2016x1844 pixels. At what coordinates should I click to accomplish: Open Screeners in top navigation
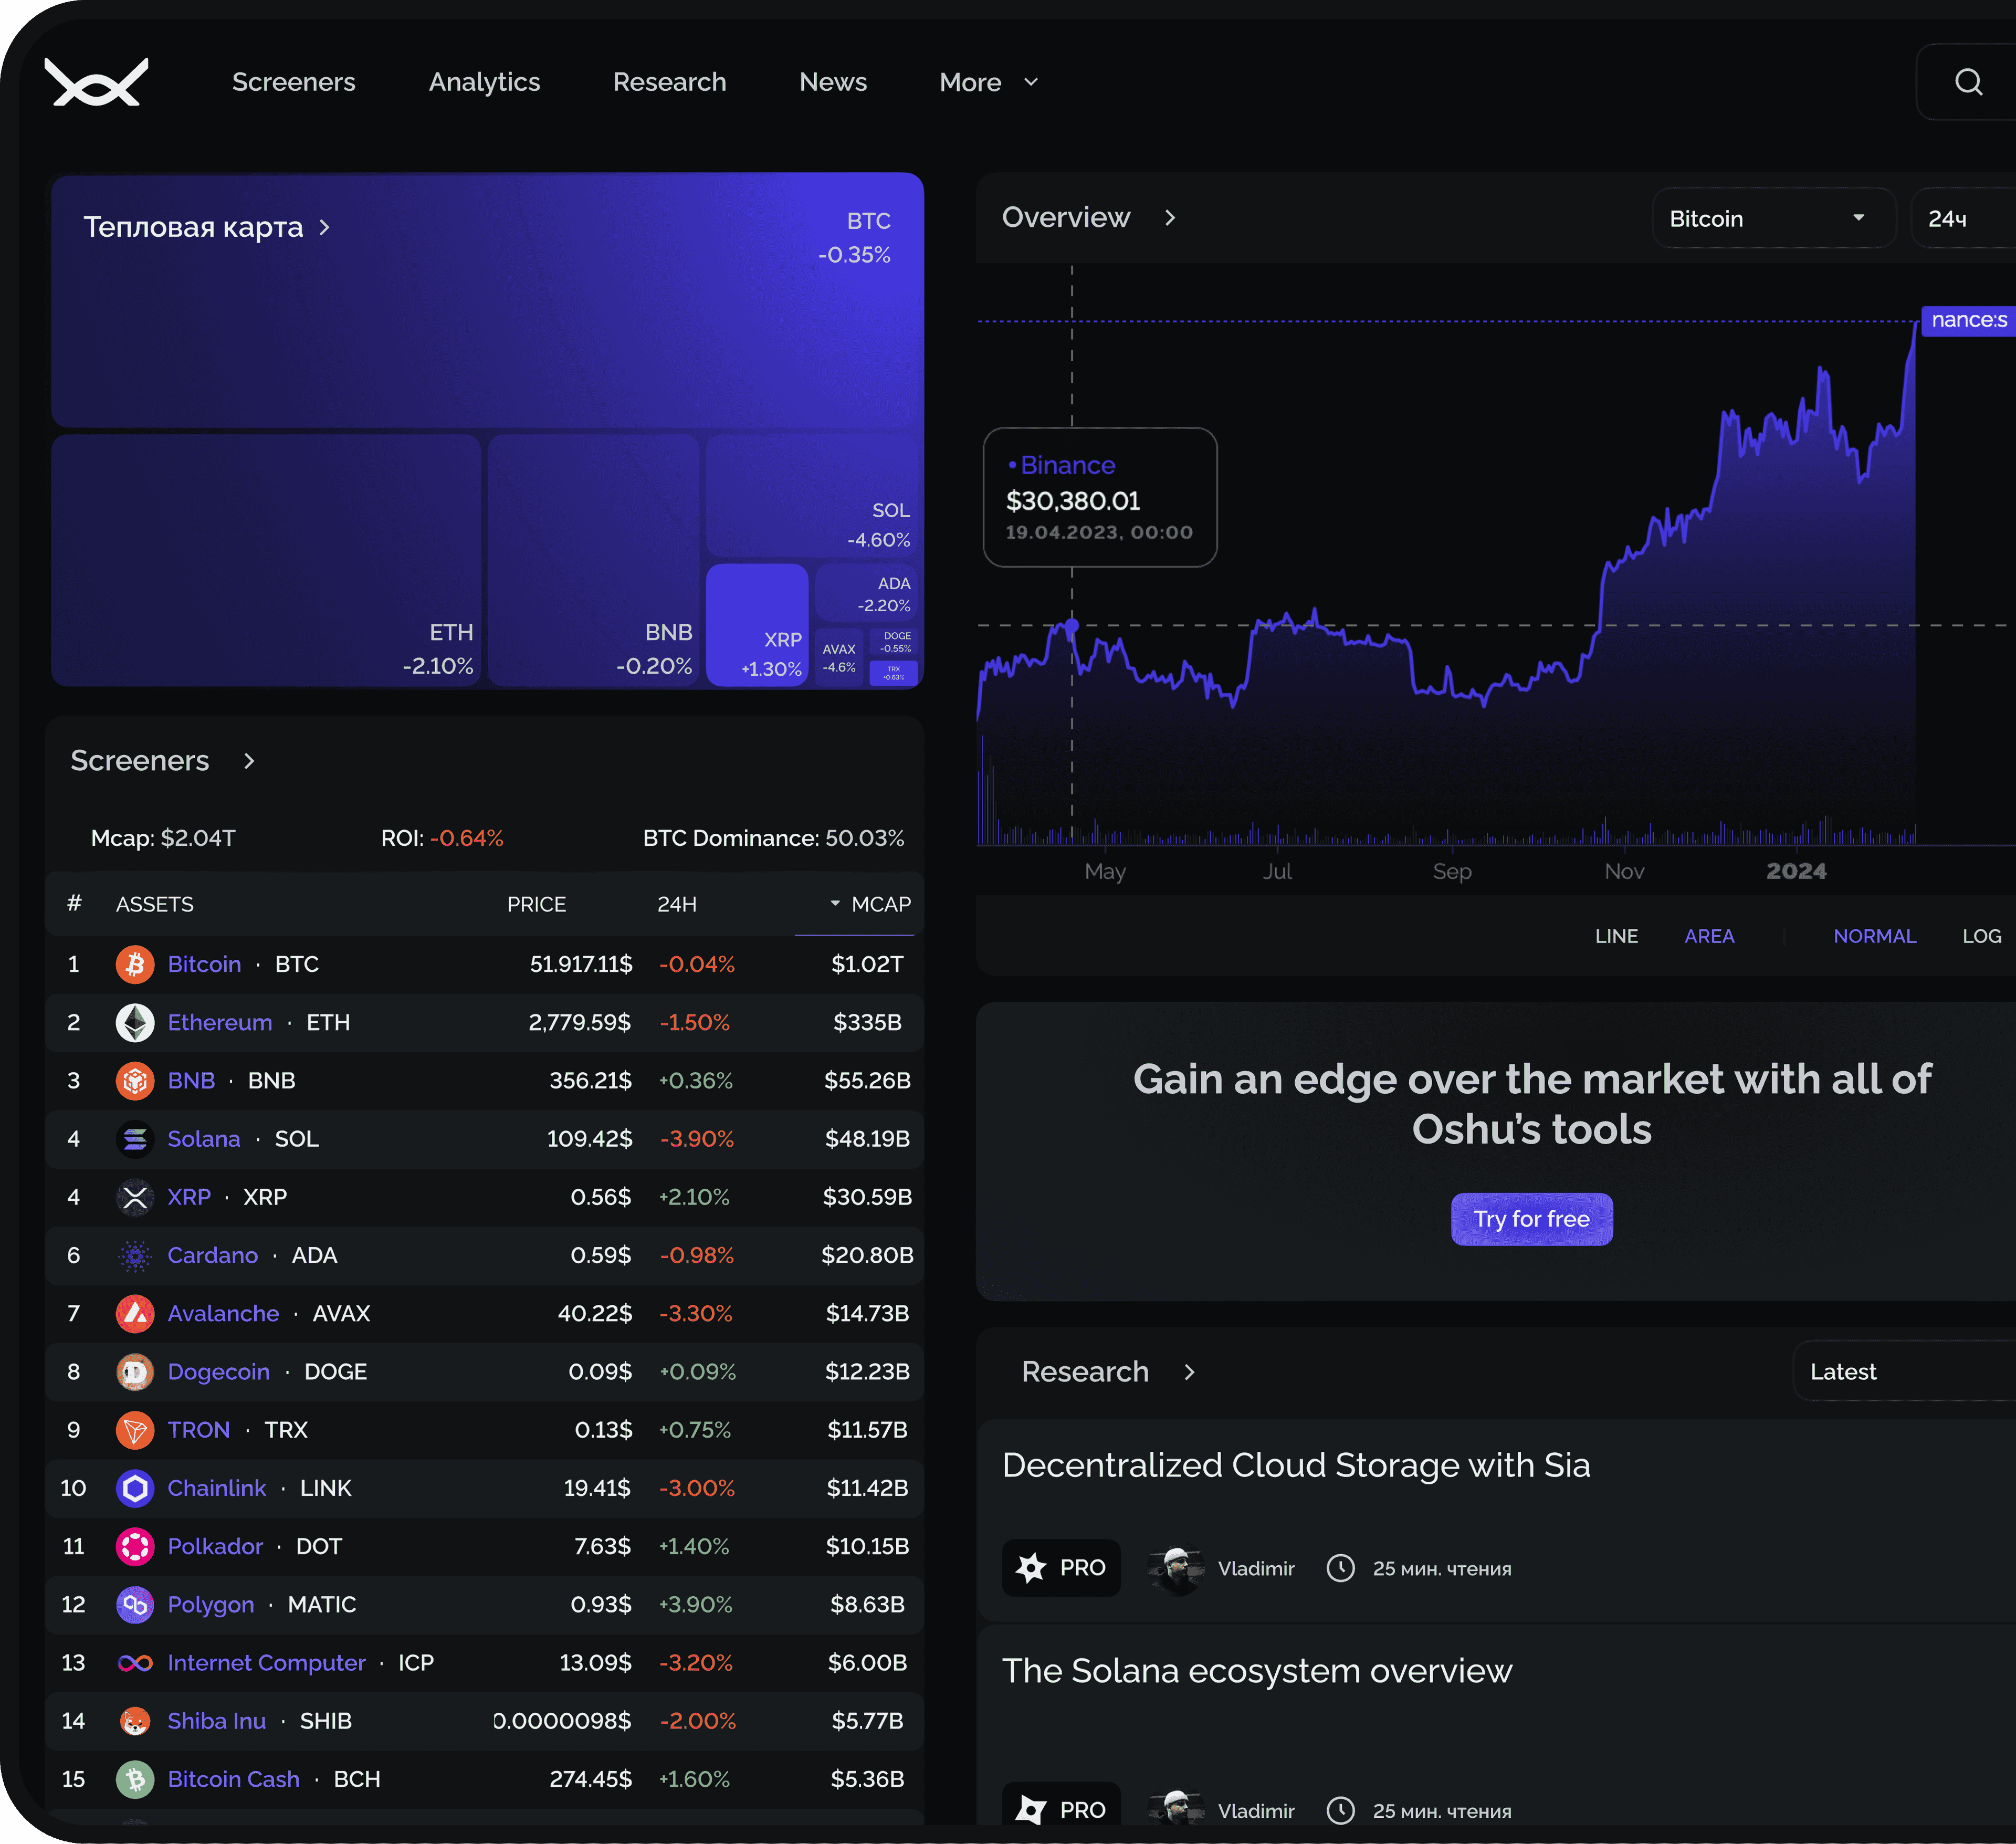point(293,82)
